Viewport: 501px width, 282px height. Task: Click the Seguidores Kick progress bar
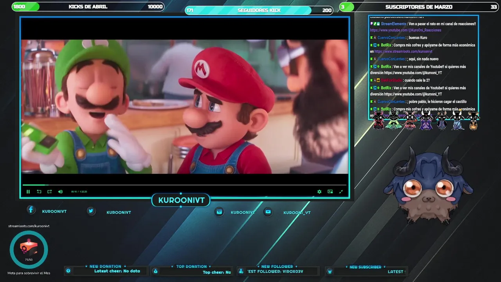tap(259, 10)
